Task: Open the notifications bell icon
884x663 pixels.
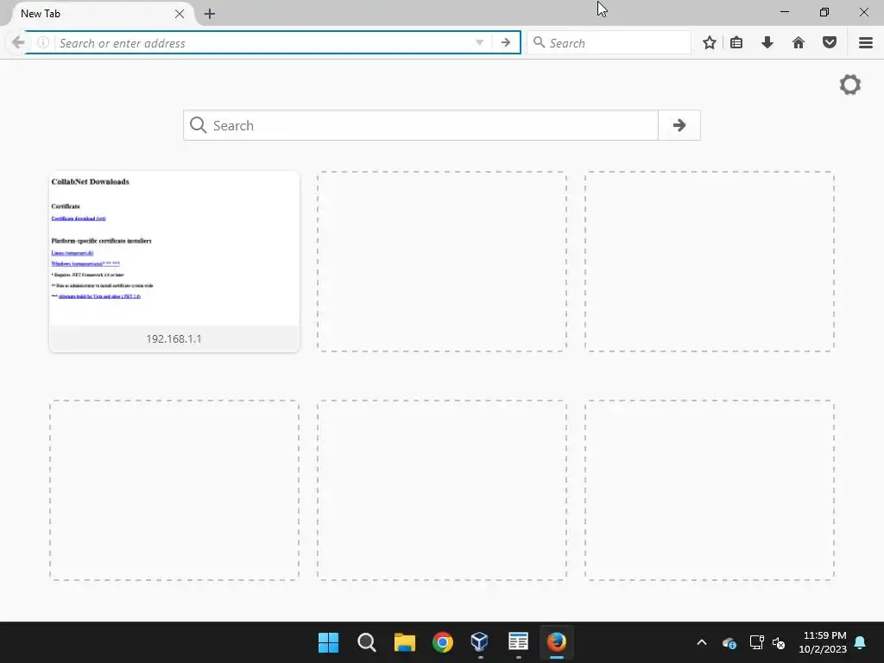Action: click(x=861, y=642)
